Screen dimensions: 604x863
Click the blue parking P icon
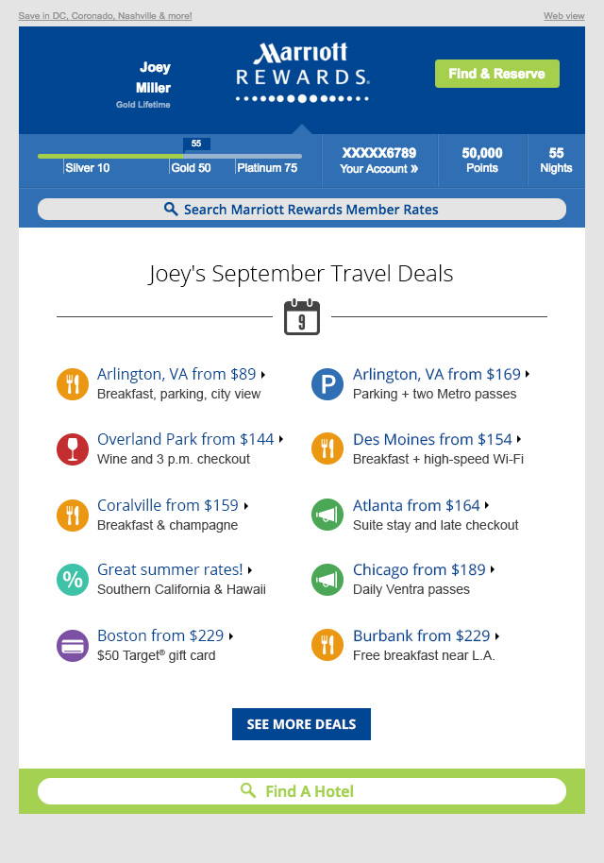327,384
